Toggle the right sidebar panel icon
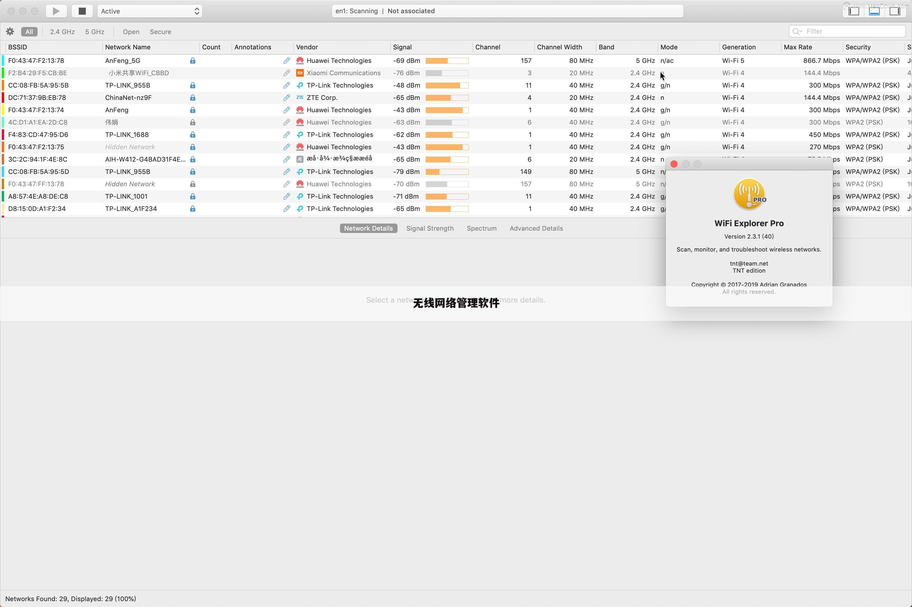The height and width of the screenshot is (607, 912). pyautogui.click(x=895, y=11)
